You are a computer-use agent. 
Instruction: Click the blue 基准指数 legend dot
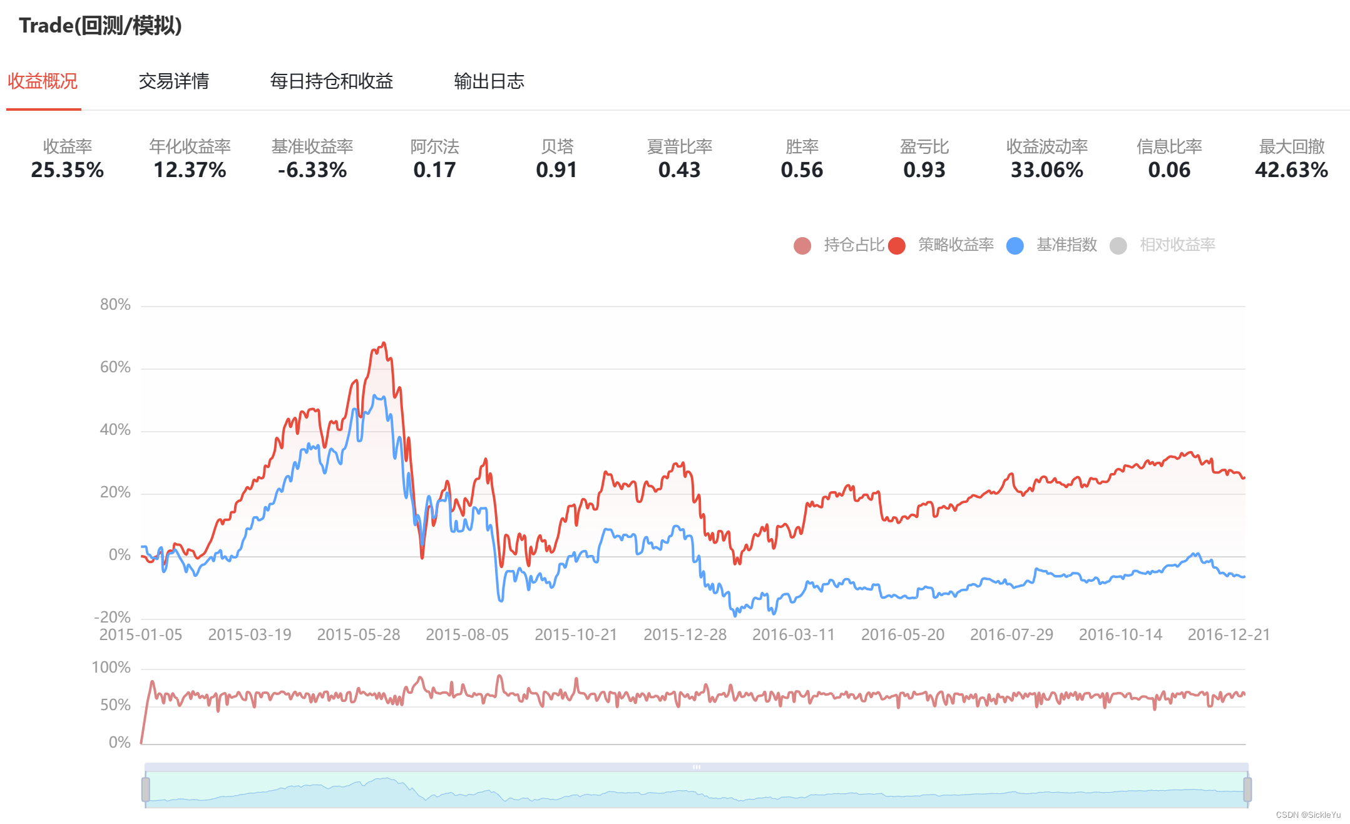[x=1015, y=245]
